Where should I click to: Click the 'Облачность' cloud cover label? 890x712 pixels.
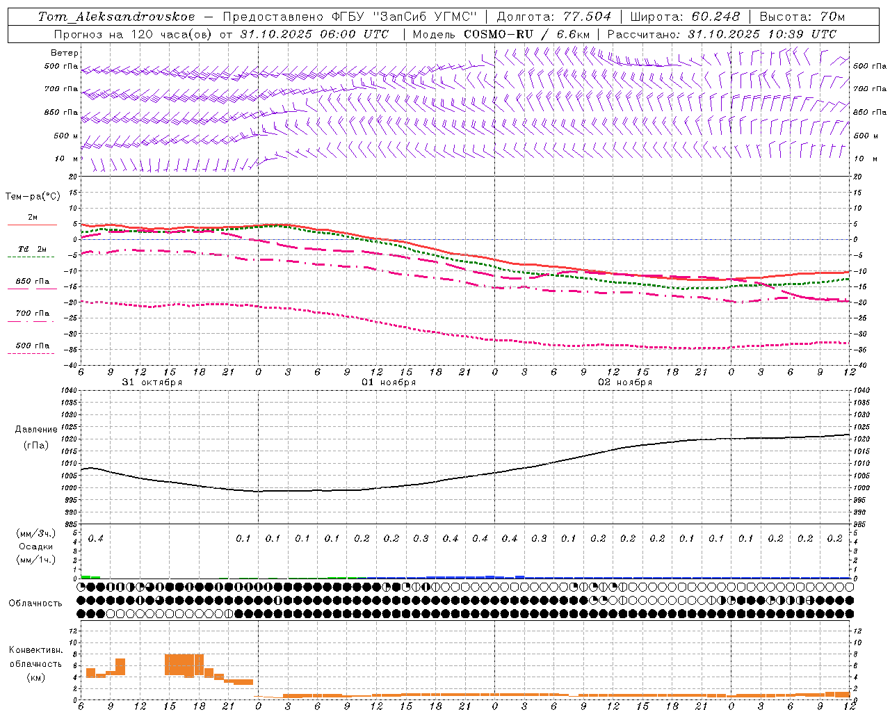[x=35, y=604]
